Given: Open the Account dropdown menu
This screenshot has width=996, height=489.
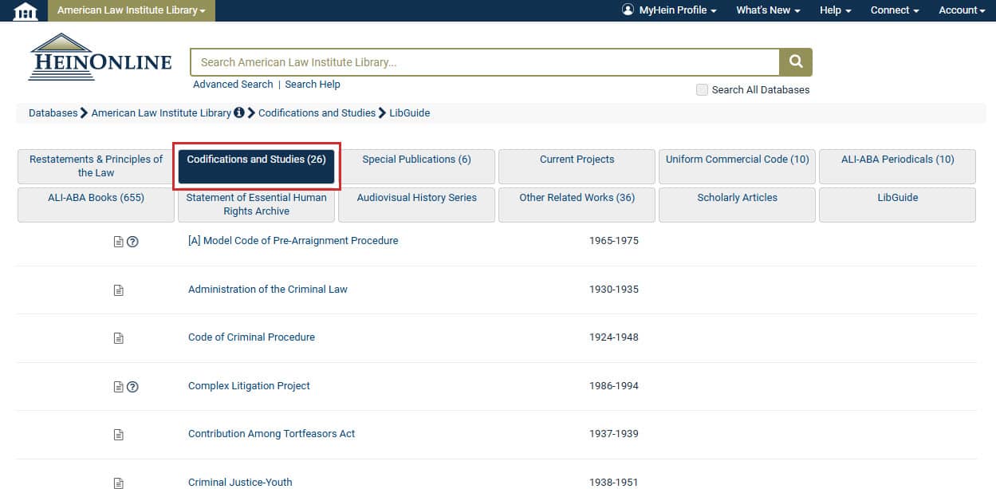Looking at the screenshot, I should tap(960, 10).
